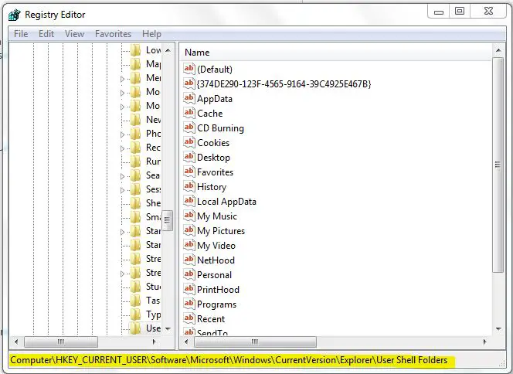Click the My Music string value icon
This screenshot has height=374, width=513.
click(189, 216)
